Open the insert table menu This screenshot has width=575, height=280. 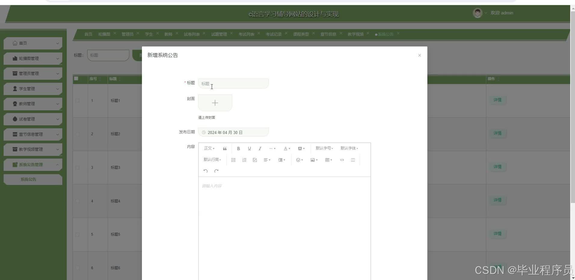tap(328, 160)
